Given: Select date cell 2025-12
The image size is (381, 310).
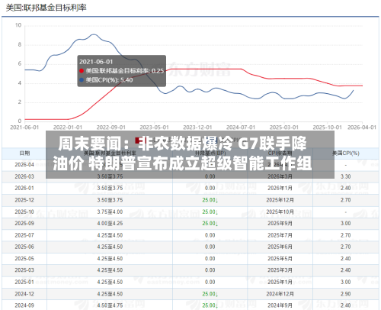Looking at the screenshot, I should (24, 200).
